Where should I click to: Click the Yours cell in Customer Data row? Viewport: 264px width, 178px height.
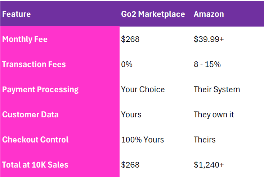click(x=131, y=115)
